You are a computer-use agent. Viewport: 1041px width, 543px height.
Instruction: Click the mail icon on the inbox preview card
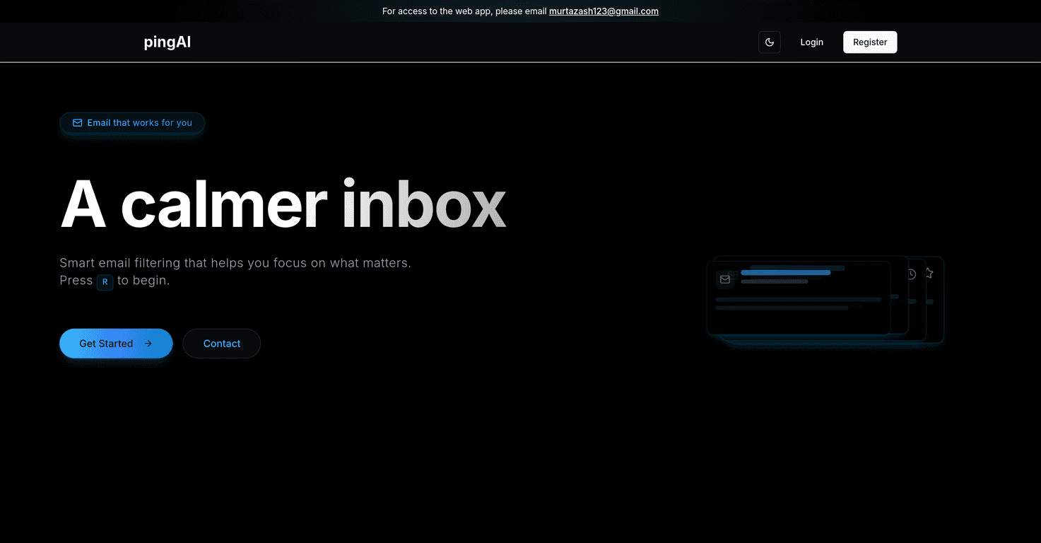point(725,279)
